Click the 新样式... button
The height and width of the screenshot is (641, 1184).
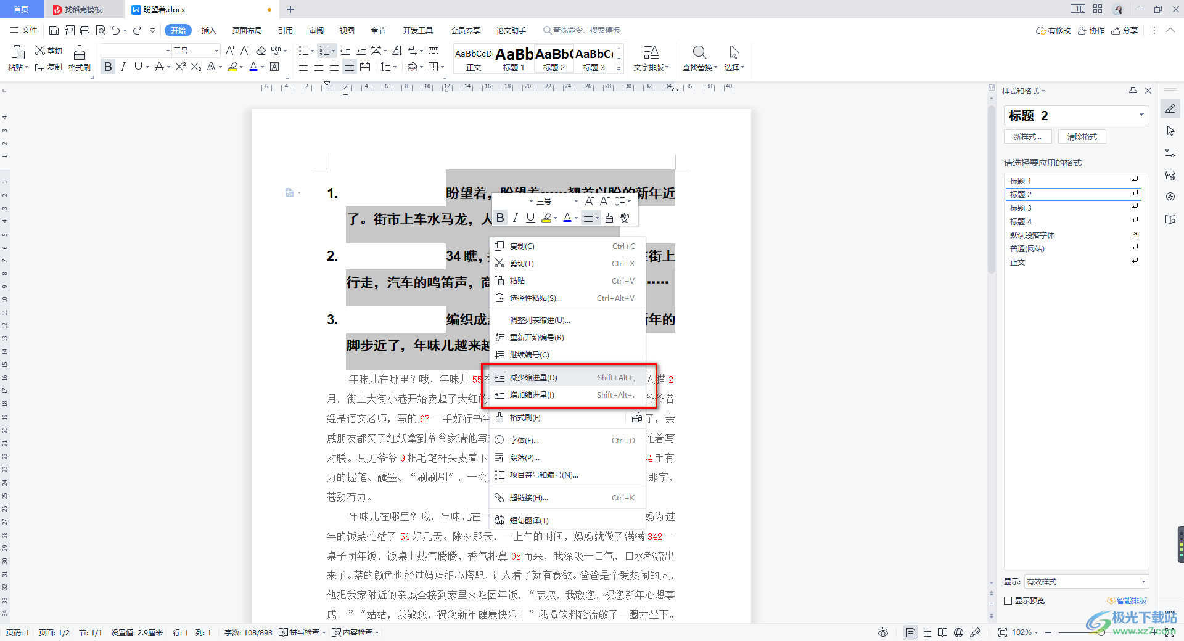pyautogui.click(x=1028, y=136)
